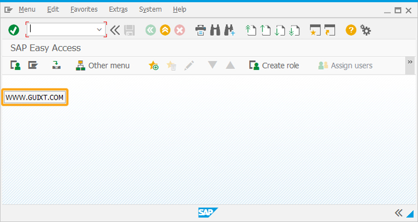
Task: Open the Edit menu
Action: tap(53, 9)
